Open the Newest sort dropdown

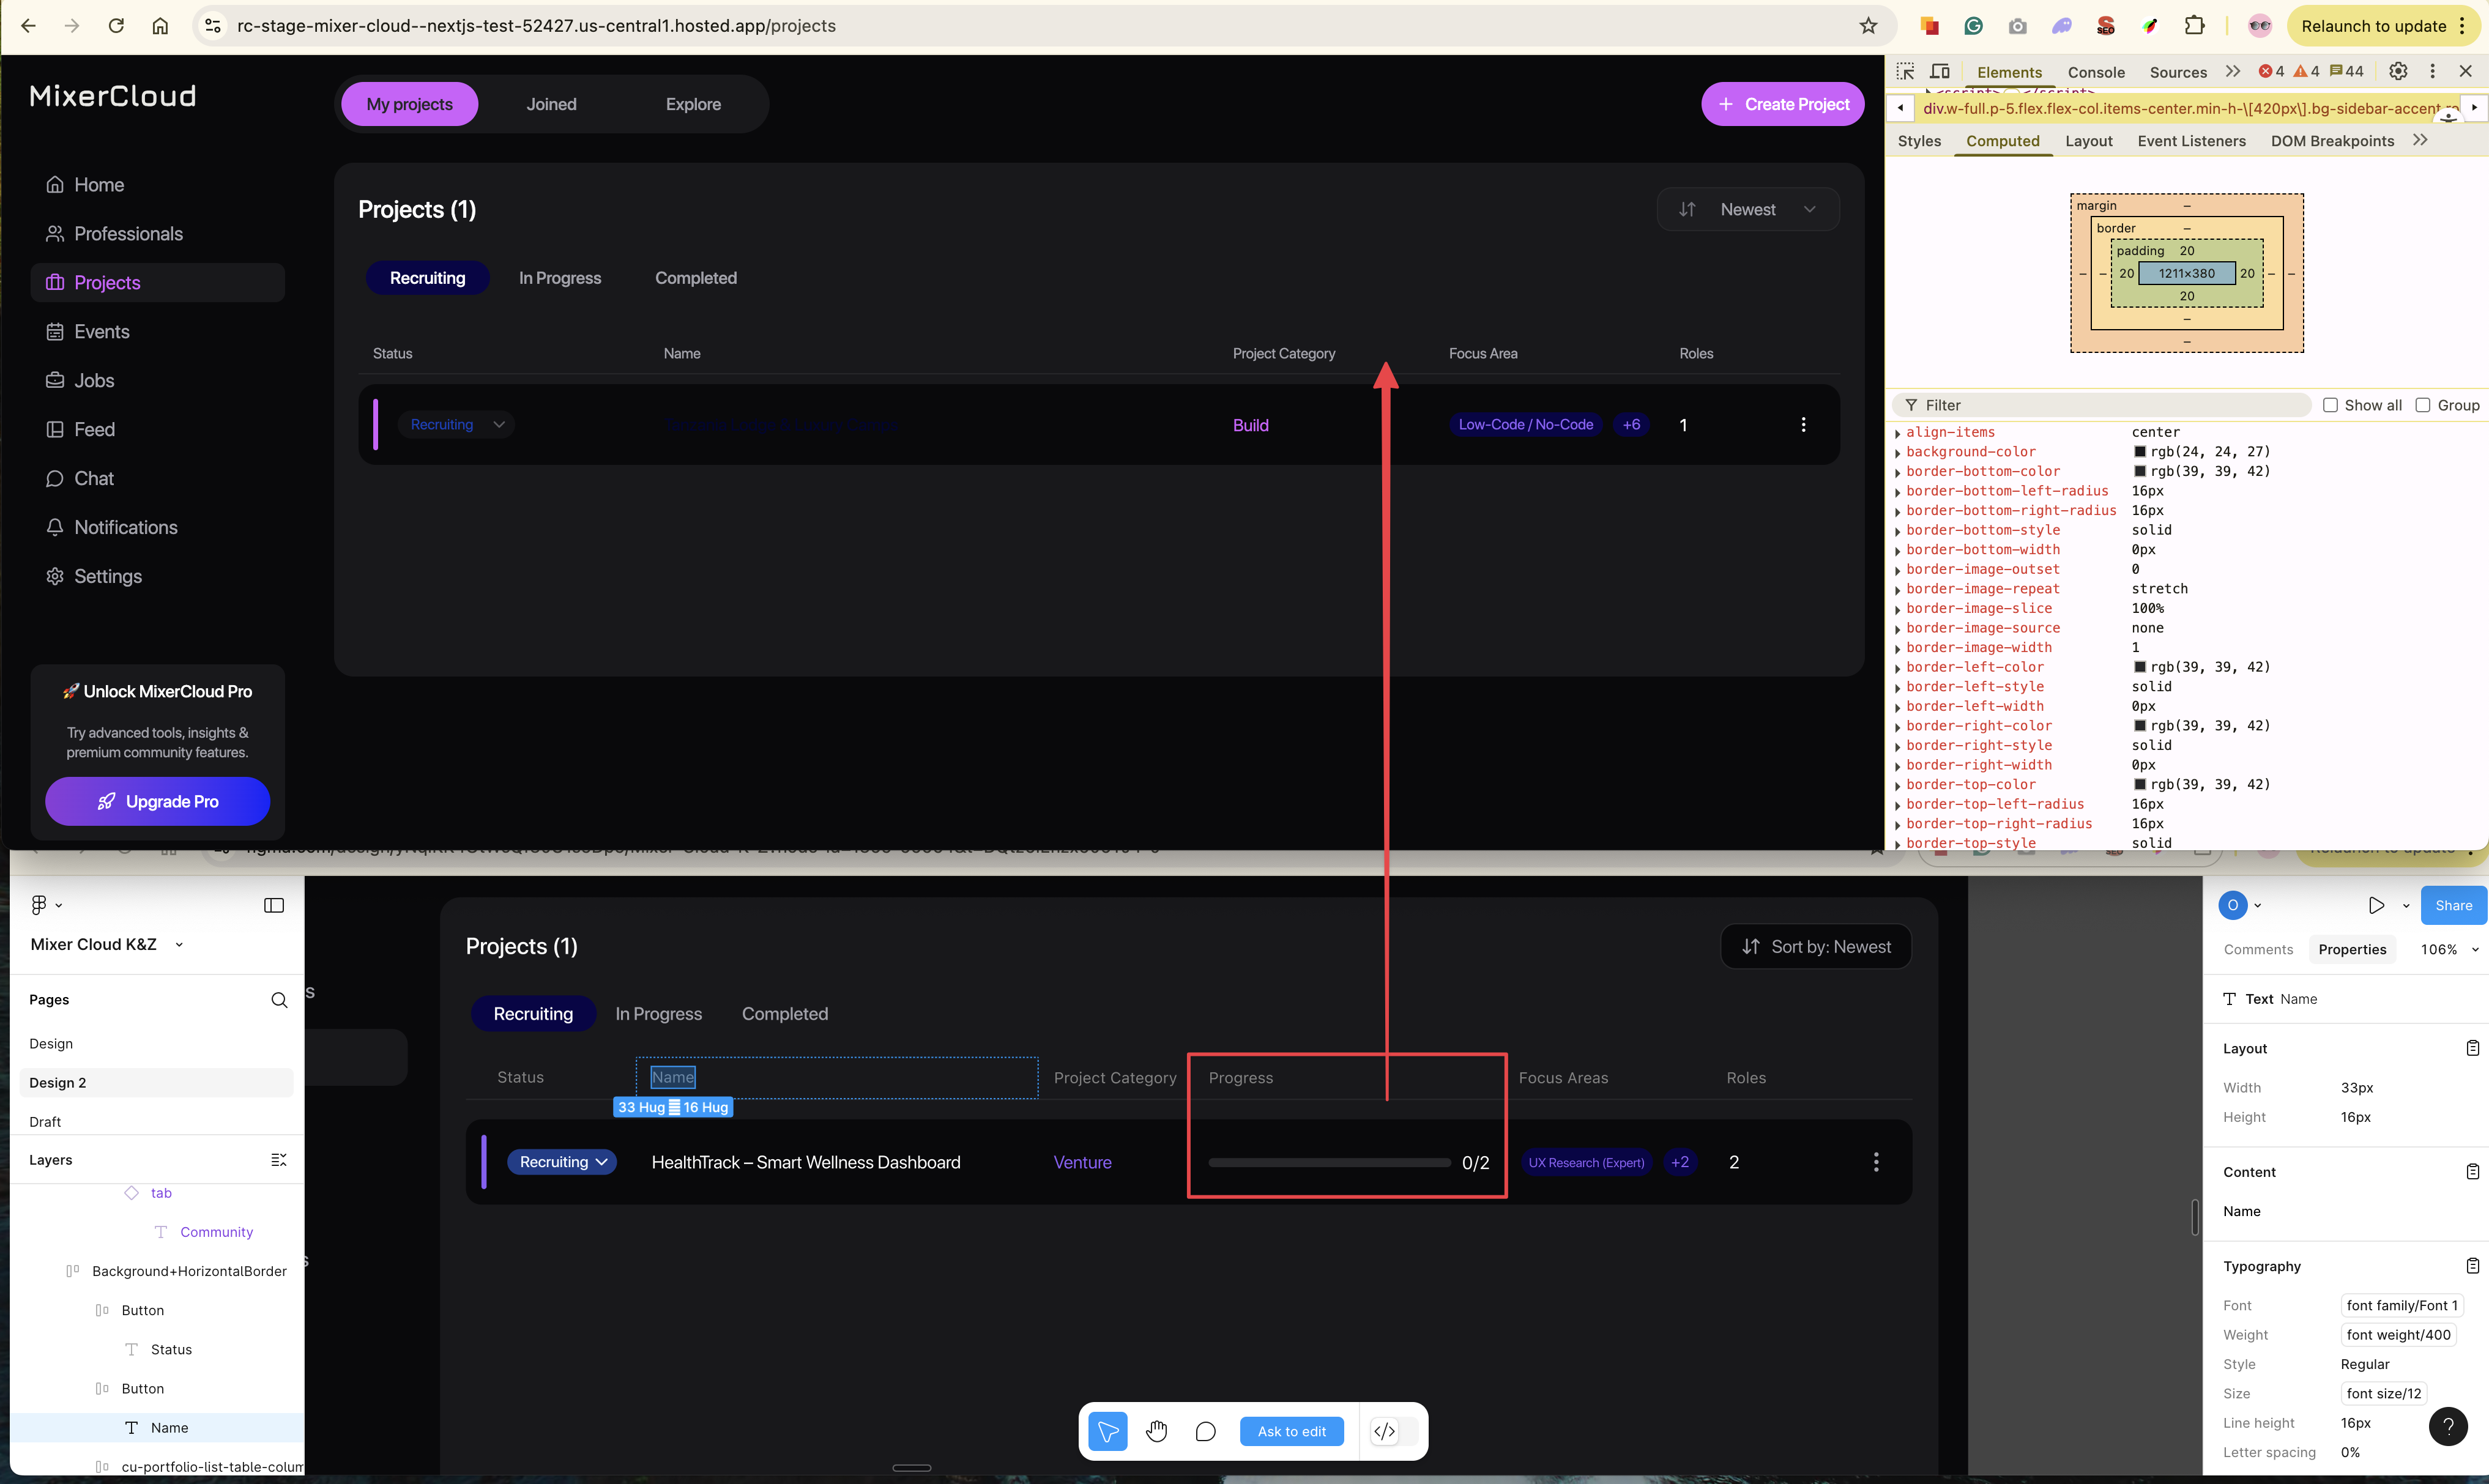pyautogui.click(x=1748, y=209)
